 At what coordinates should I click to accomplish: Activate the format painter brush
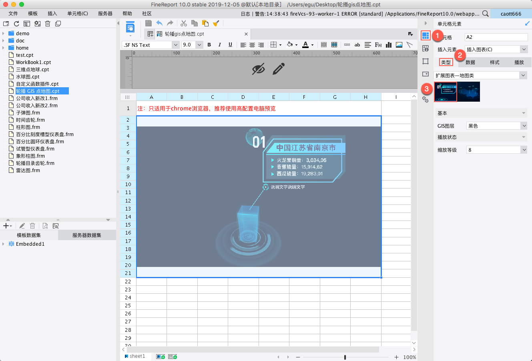point(216,23)
